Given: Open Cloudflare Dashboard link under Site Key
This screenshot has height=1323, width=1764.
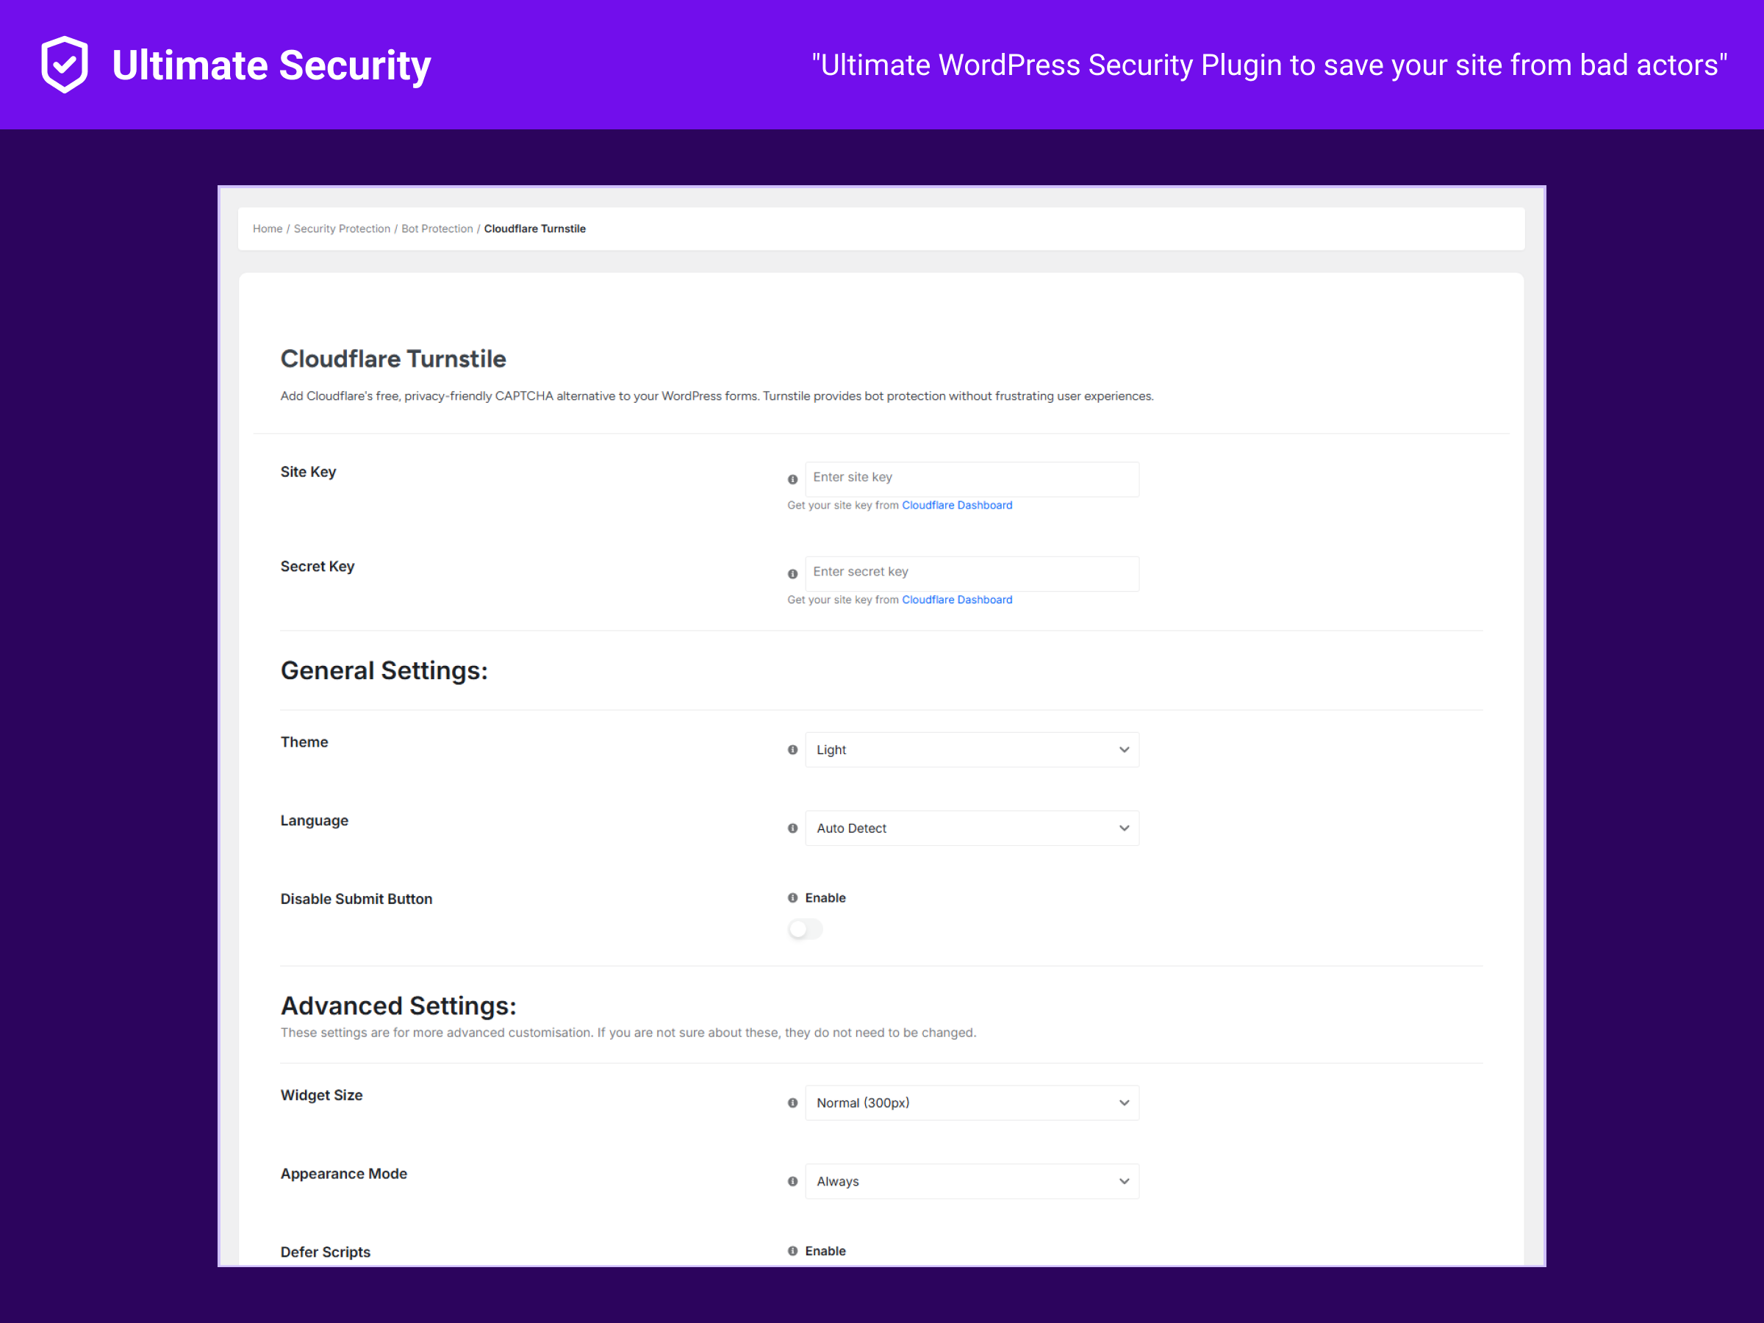Looking at the screenshot, I should (957, 505).
